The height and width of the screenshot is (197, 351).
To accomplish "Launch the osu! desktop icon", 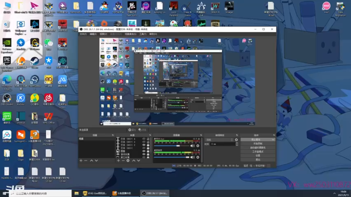I will 326,7.
